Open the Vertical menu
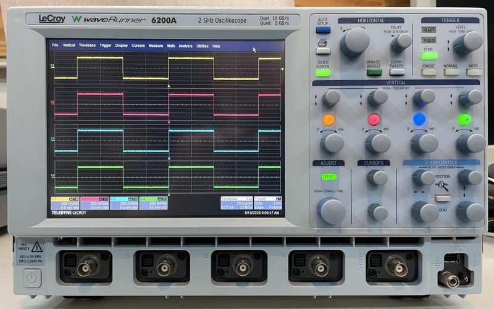This screenshot has width=494, height=309. [x=69, y=45]
